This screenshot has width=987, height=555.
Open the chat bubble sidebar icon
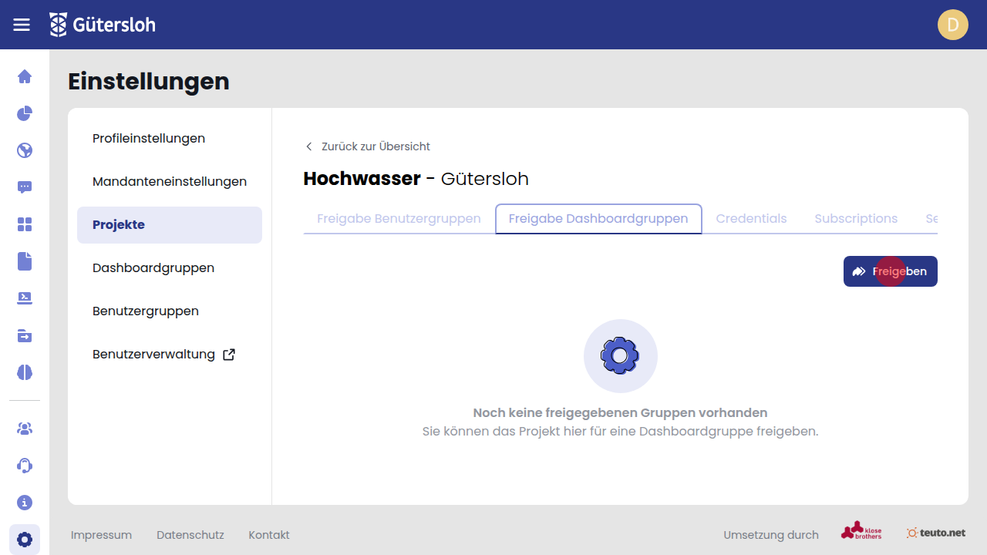(25, 187)
